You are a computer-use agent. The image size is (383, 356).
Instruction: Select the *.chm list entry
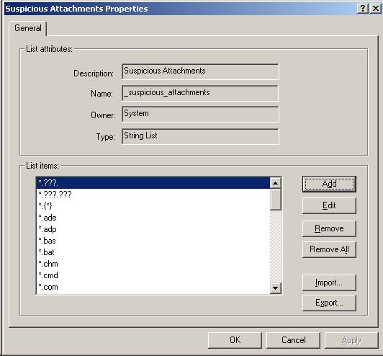coord(153,264)
